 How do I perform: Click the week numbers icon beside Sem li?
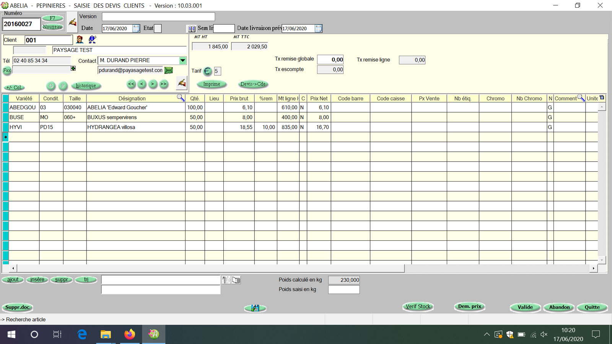(191, 29)
